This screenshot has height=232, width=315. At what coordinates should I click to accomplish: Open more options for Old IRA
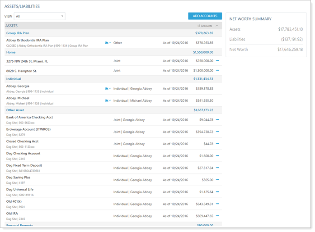217,216
